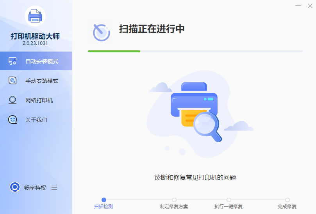Click the 完成修复 step marker
Image resolution: width=316 pixels, height=214 pixels.
click(x=287, y=200)
